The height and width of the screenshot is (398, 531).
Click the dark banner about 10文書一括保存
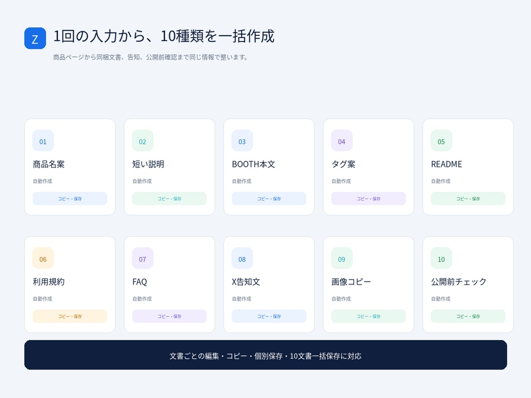[x=265, y=355]
